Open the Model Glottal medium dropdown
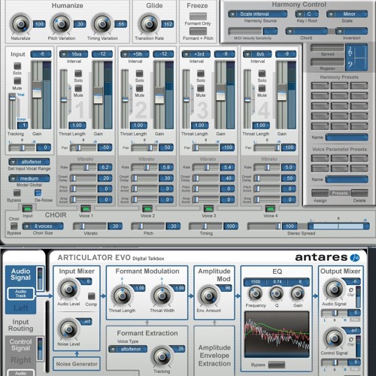Viewport: 376px width, 376px height. 29,179
